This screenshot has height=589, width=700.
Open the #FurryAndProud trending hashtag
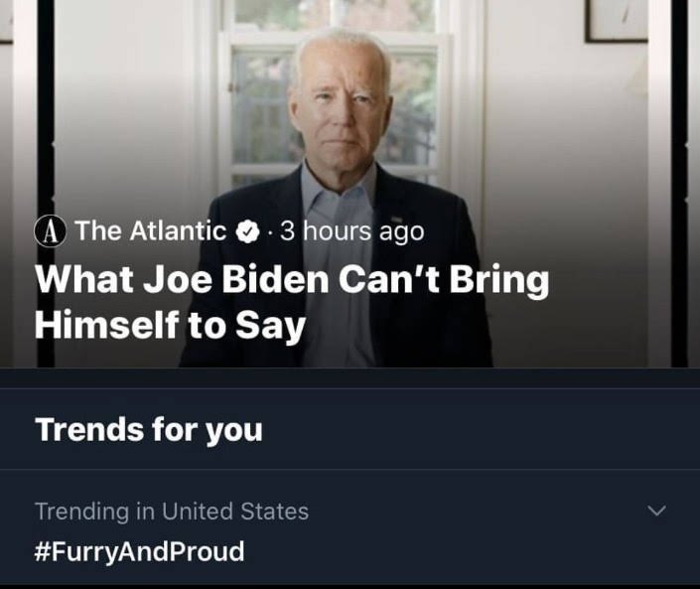coord(139,551)
